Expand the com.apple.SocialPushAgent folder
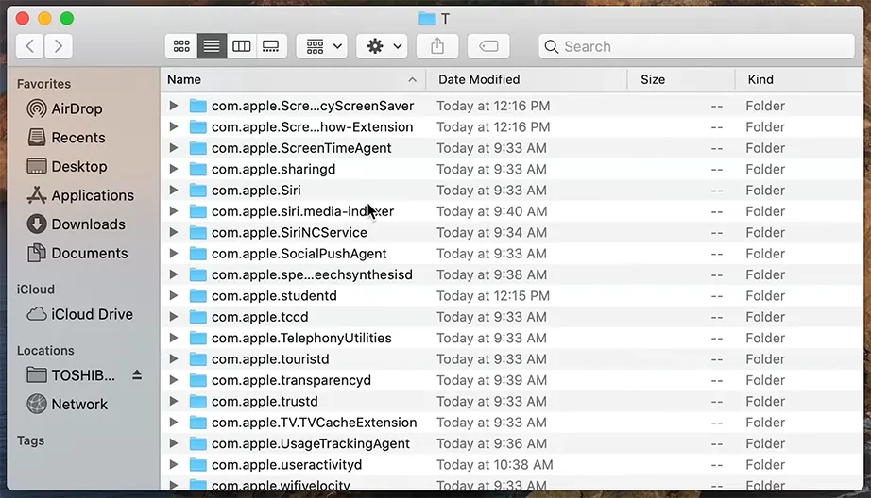The height and width of the screenshot is (498, 871). tap(173, 253)
